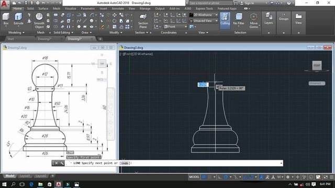Image resolution: width=335 pixels, height=188 pixels.
Task: Expand the Solid Editing panel
Action: coord(63,32)
